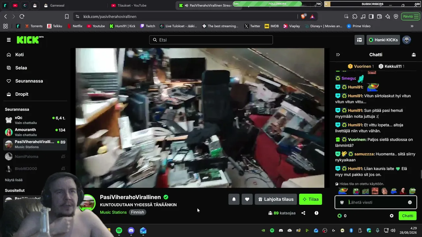422x237 pixels.
Task: Open Spotify from the taskbar
Action: point(119,230)
